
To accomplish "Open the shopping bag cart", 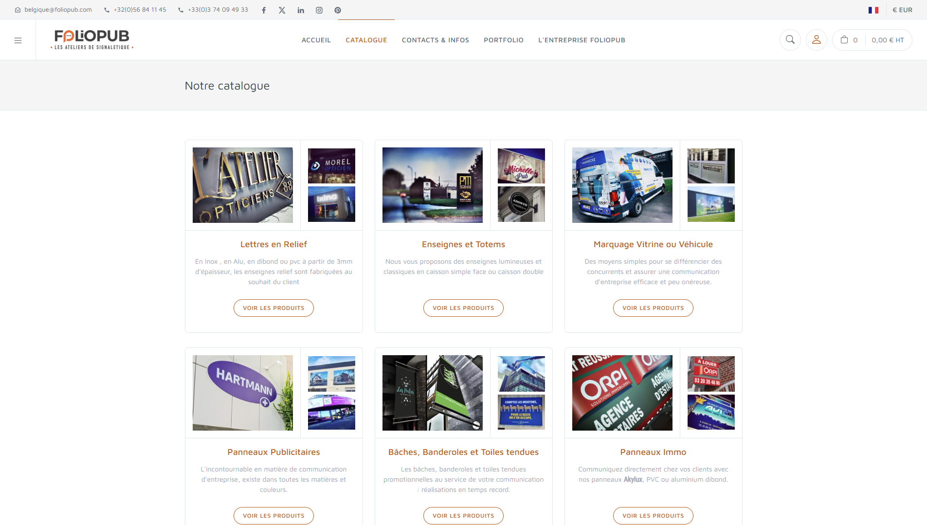I will pyautogui.click(x=844, y=40).
